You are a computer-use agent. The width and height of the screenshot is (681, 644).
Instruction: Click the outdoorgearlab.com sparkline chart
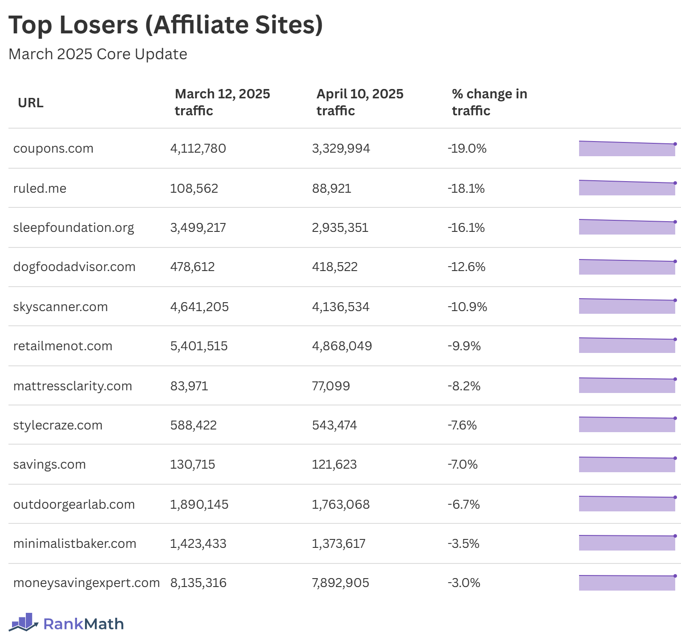[628, 503]
